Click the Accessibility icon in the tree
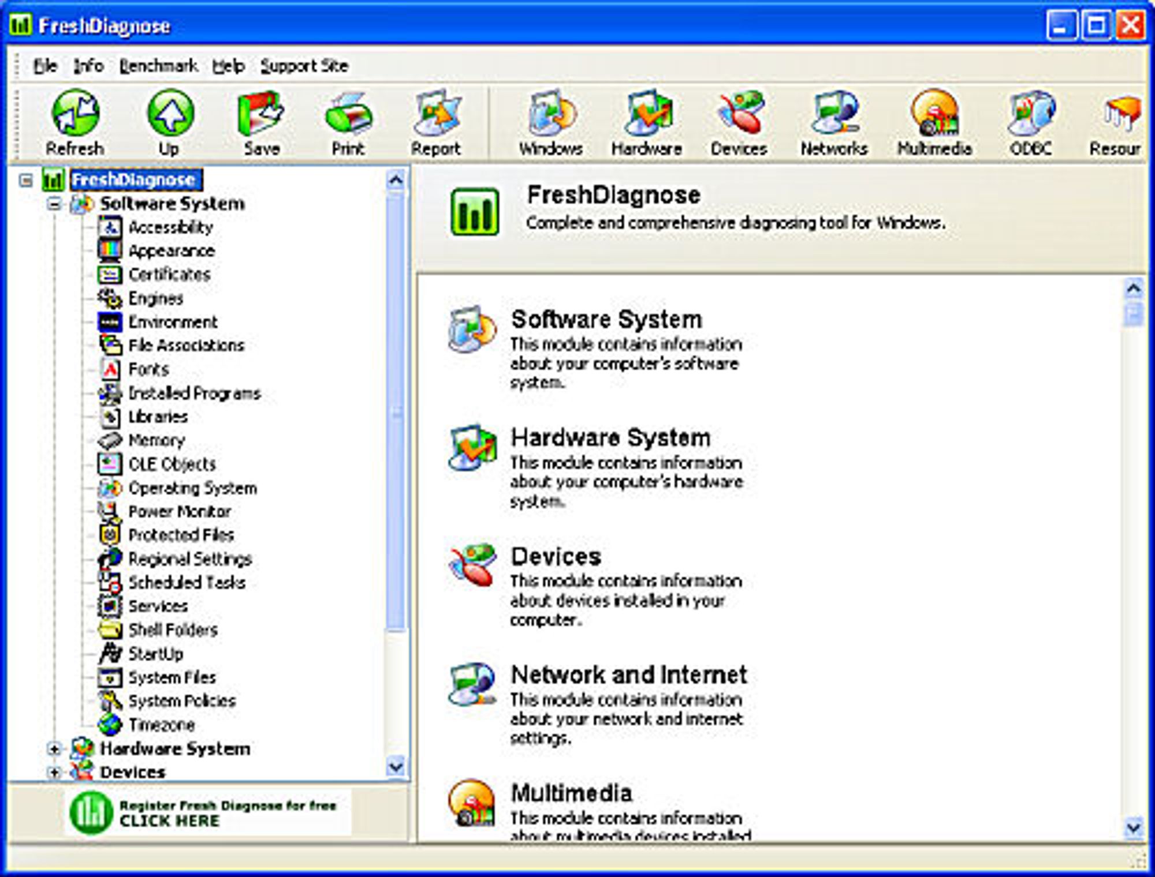This screenshot has height=877, width=1155. coord(109,227)
